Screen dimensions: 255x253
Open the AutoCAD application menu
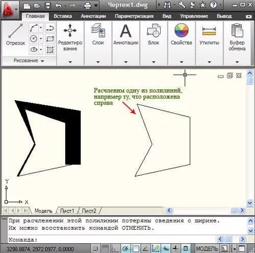[x=10, y=10]
